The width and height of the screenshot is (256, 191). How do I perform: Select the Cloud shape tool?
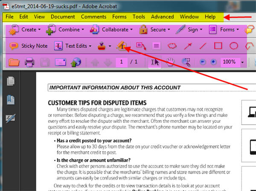172,46
